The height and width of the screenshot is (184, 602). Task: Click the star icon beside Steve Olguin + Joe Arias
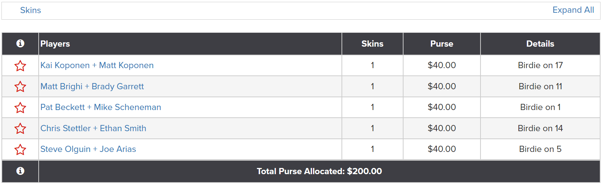(x=20, y=149)
